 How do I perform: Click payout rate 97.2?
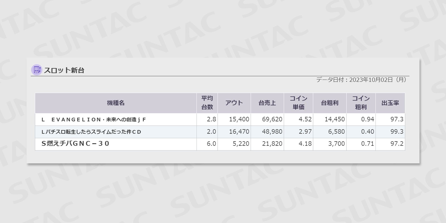397,144
